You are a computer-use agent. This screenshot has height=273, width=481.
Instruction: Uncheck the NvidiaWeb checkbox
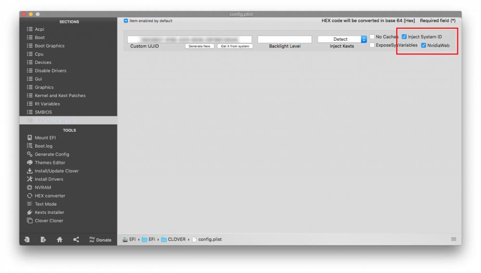424,45
